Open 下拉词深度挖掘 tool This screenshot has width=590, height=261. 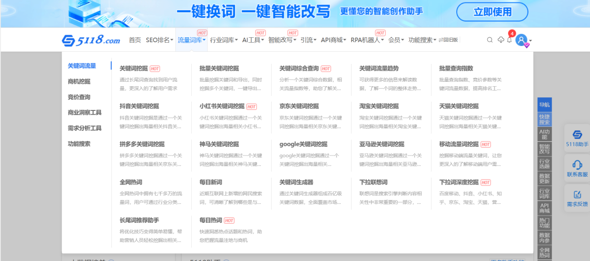[x=459, y=182]
